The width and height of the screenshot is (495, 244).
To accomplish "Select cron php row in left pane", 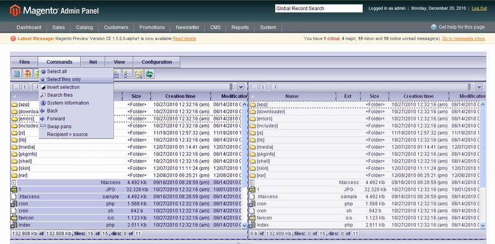I will click(126, 204).
